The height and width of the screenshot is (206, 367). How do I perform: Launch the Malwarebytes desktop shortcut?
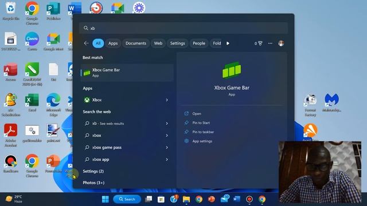331,102
